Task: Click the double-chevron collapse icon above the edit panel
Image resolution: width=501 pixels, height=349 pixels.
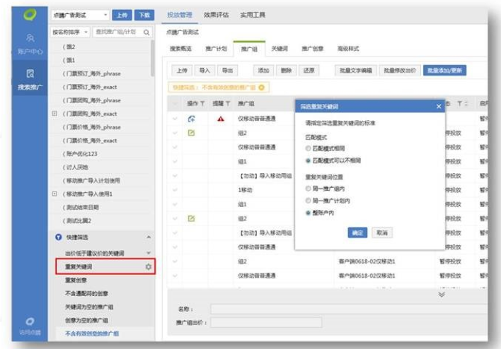Action: pos(442,294)
